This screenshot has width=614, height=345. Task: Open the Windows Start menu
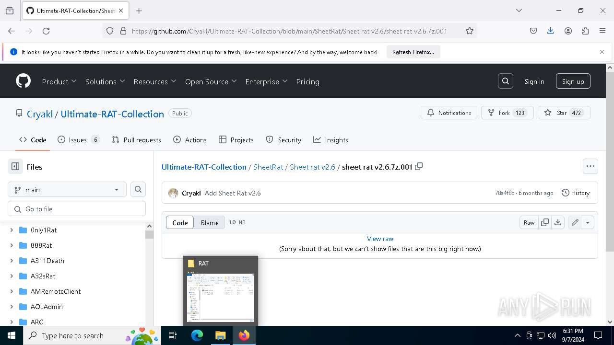[12, 335]
